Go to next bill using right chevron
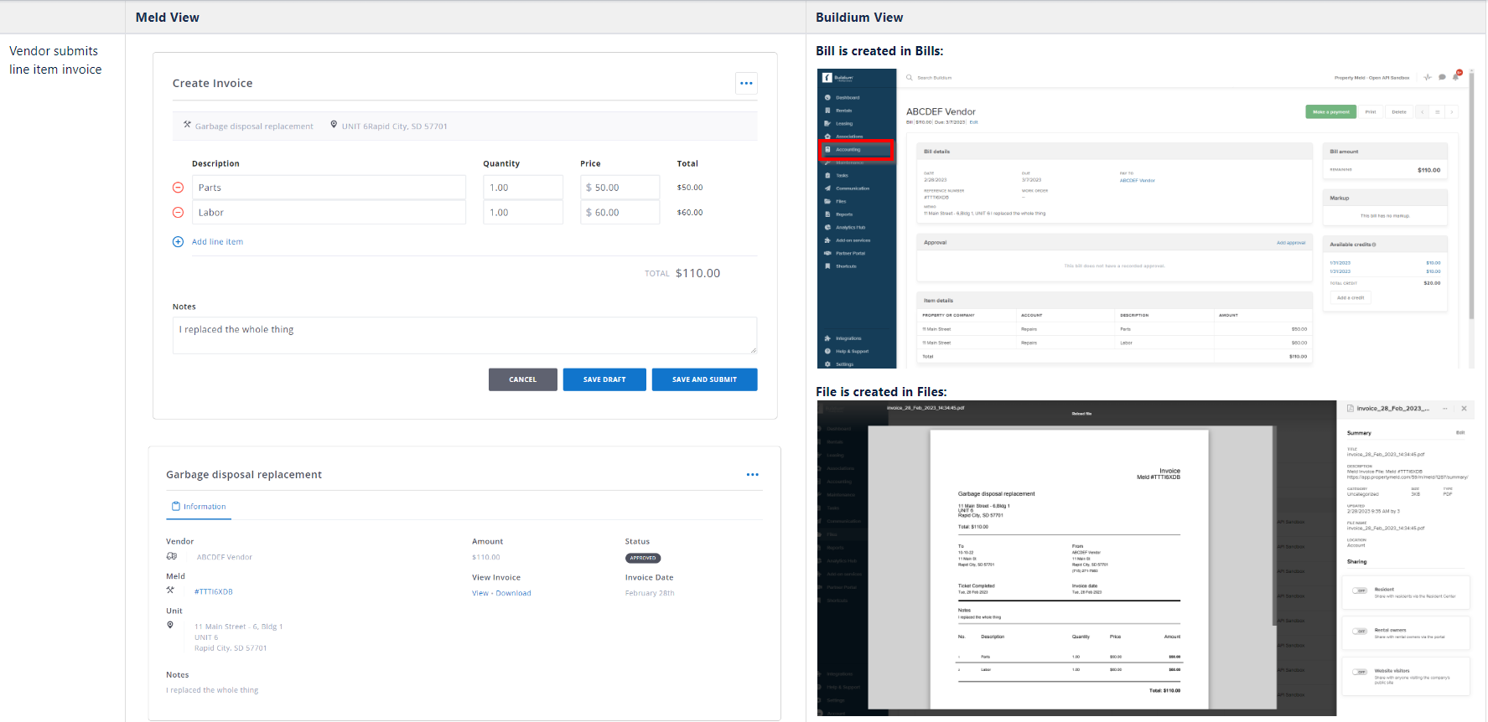Viewport: 1488px width, 722px height. [1452, 111]
